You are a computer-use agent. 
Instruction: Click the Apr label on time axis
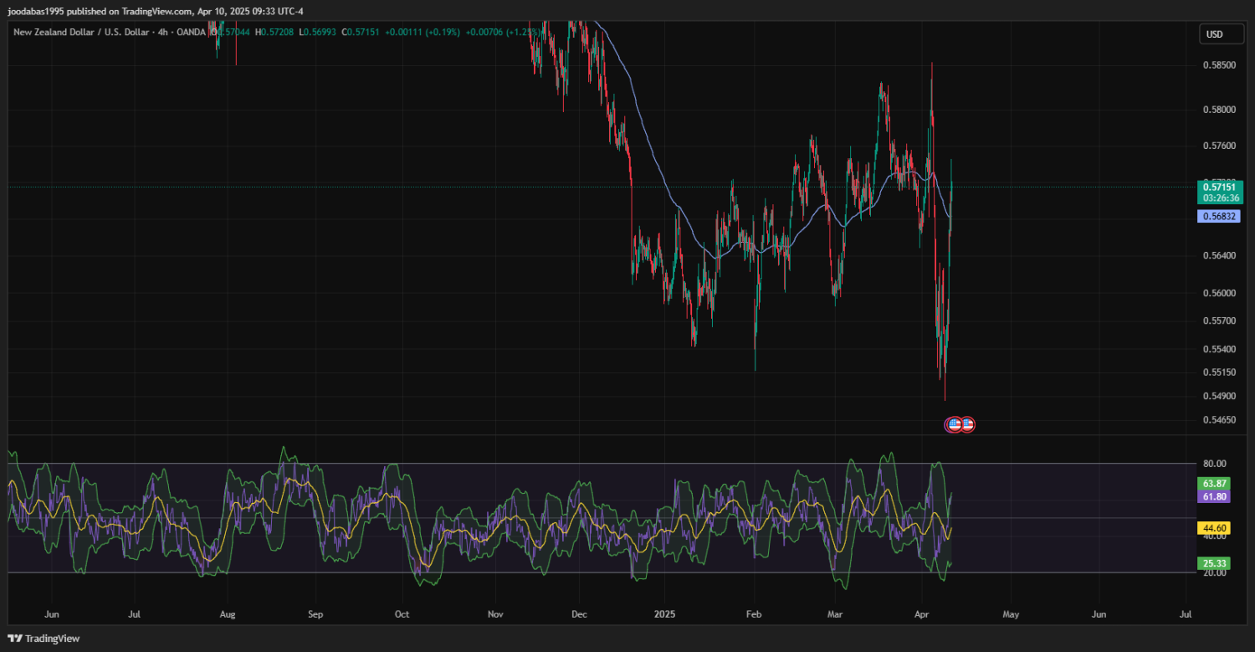tap(921, 613)
